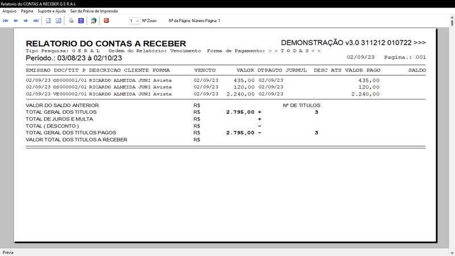This screenshot has height=256, width=455.
Task: Click the globe export icon
Action: point(93,20)
